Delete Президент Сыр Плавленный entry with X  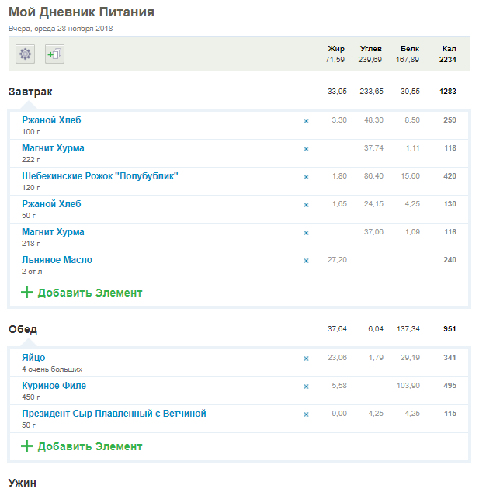[306, 414]
